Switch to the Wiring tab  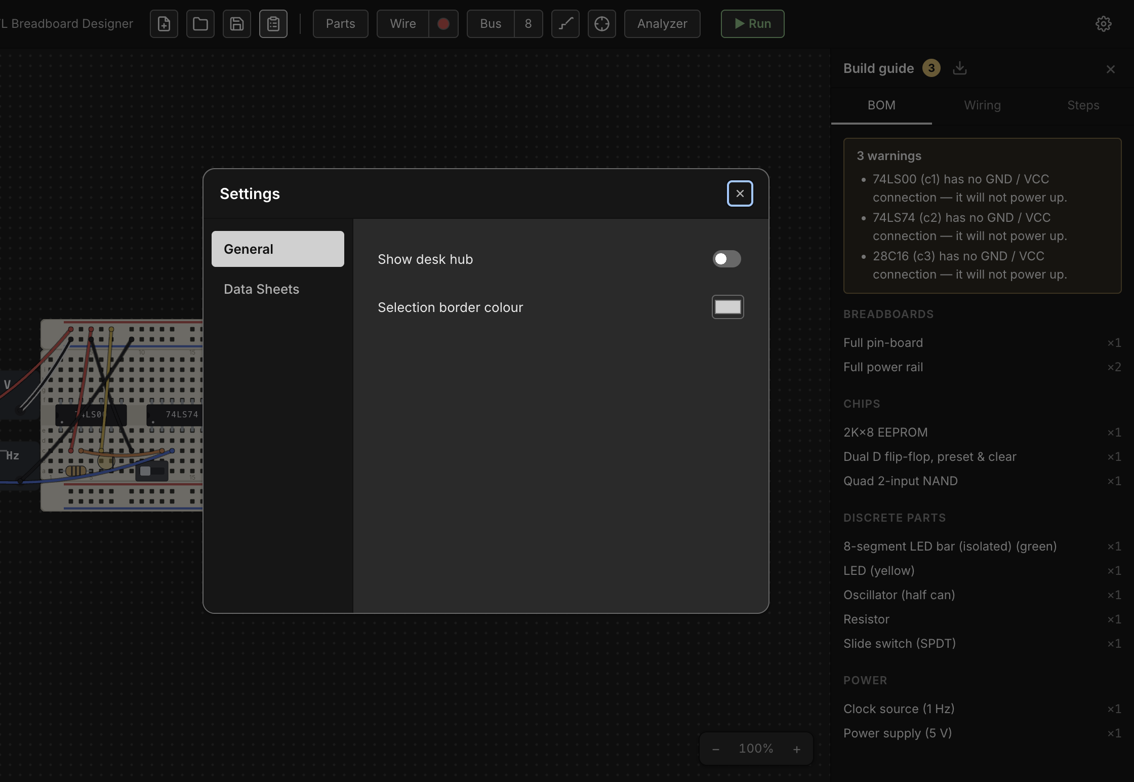click(x=982, y=105)
